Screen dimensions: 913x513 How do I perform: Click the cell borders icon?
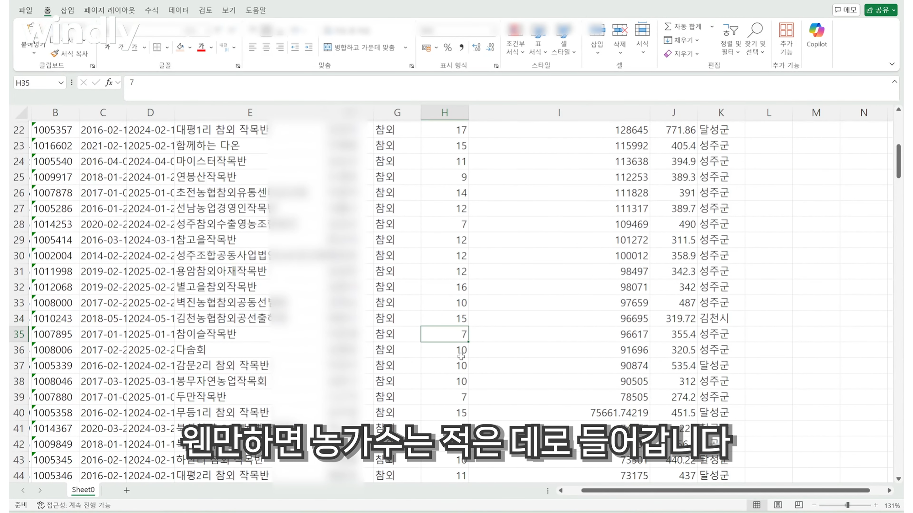click(x=157, y=47)
